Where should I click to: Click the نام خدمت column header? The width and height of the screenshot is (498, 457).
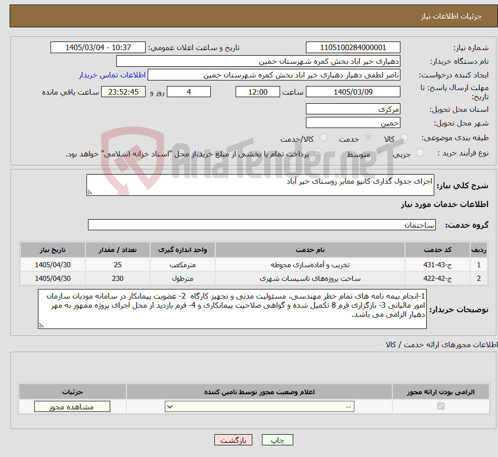tap(310, 250)
